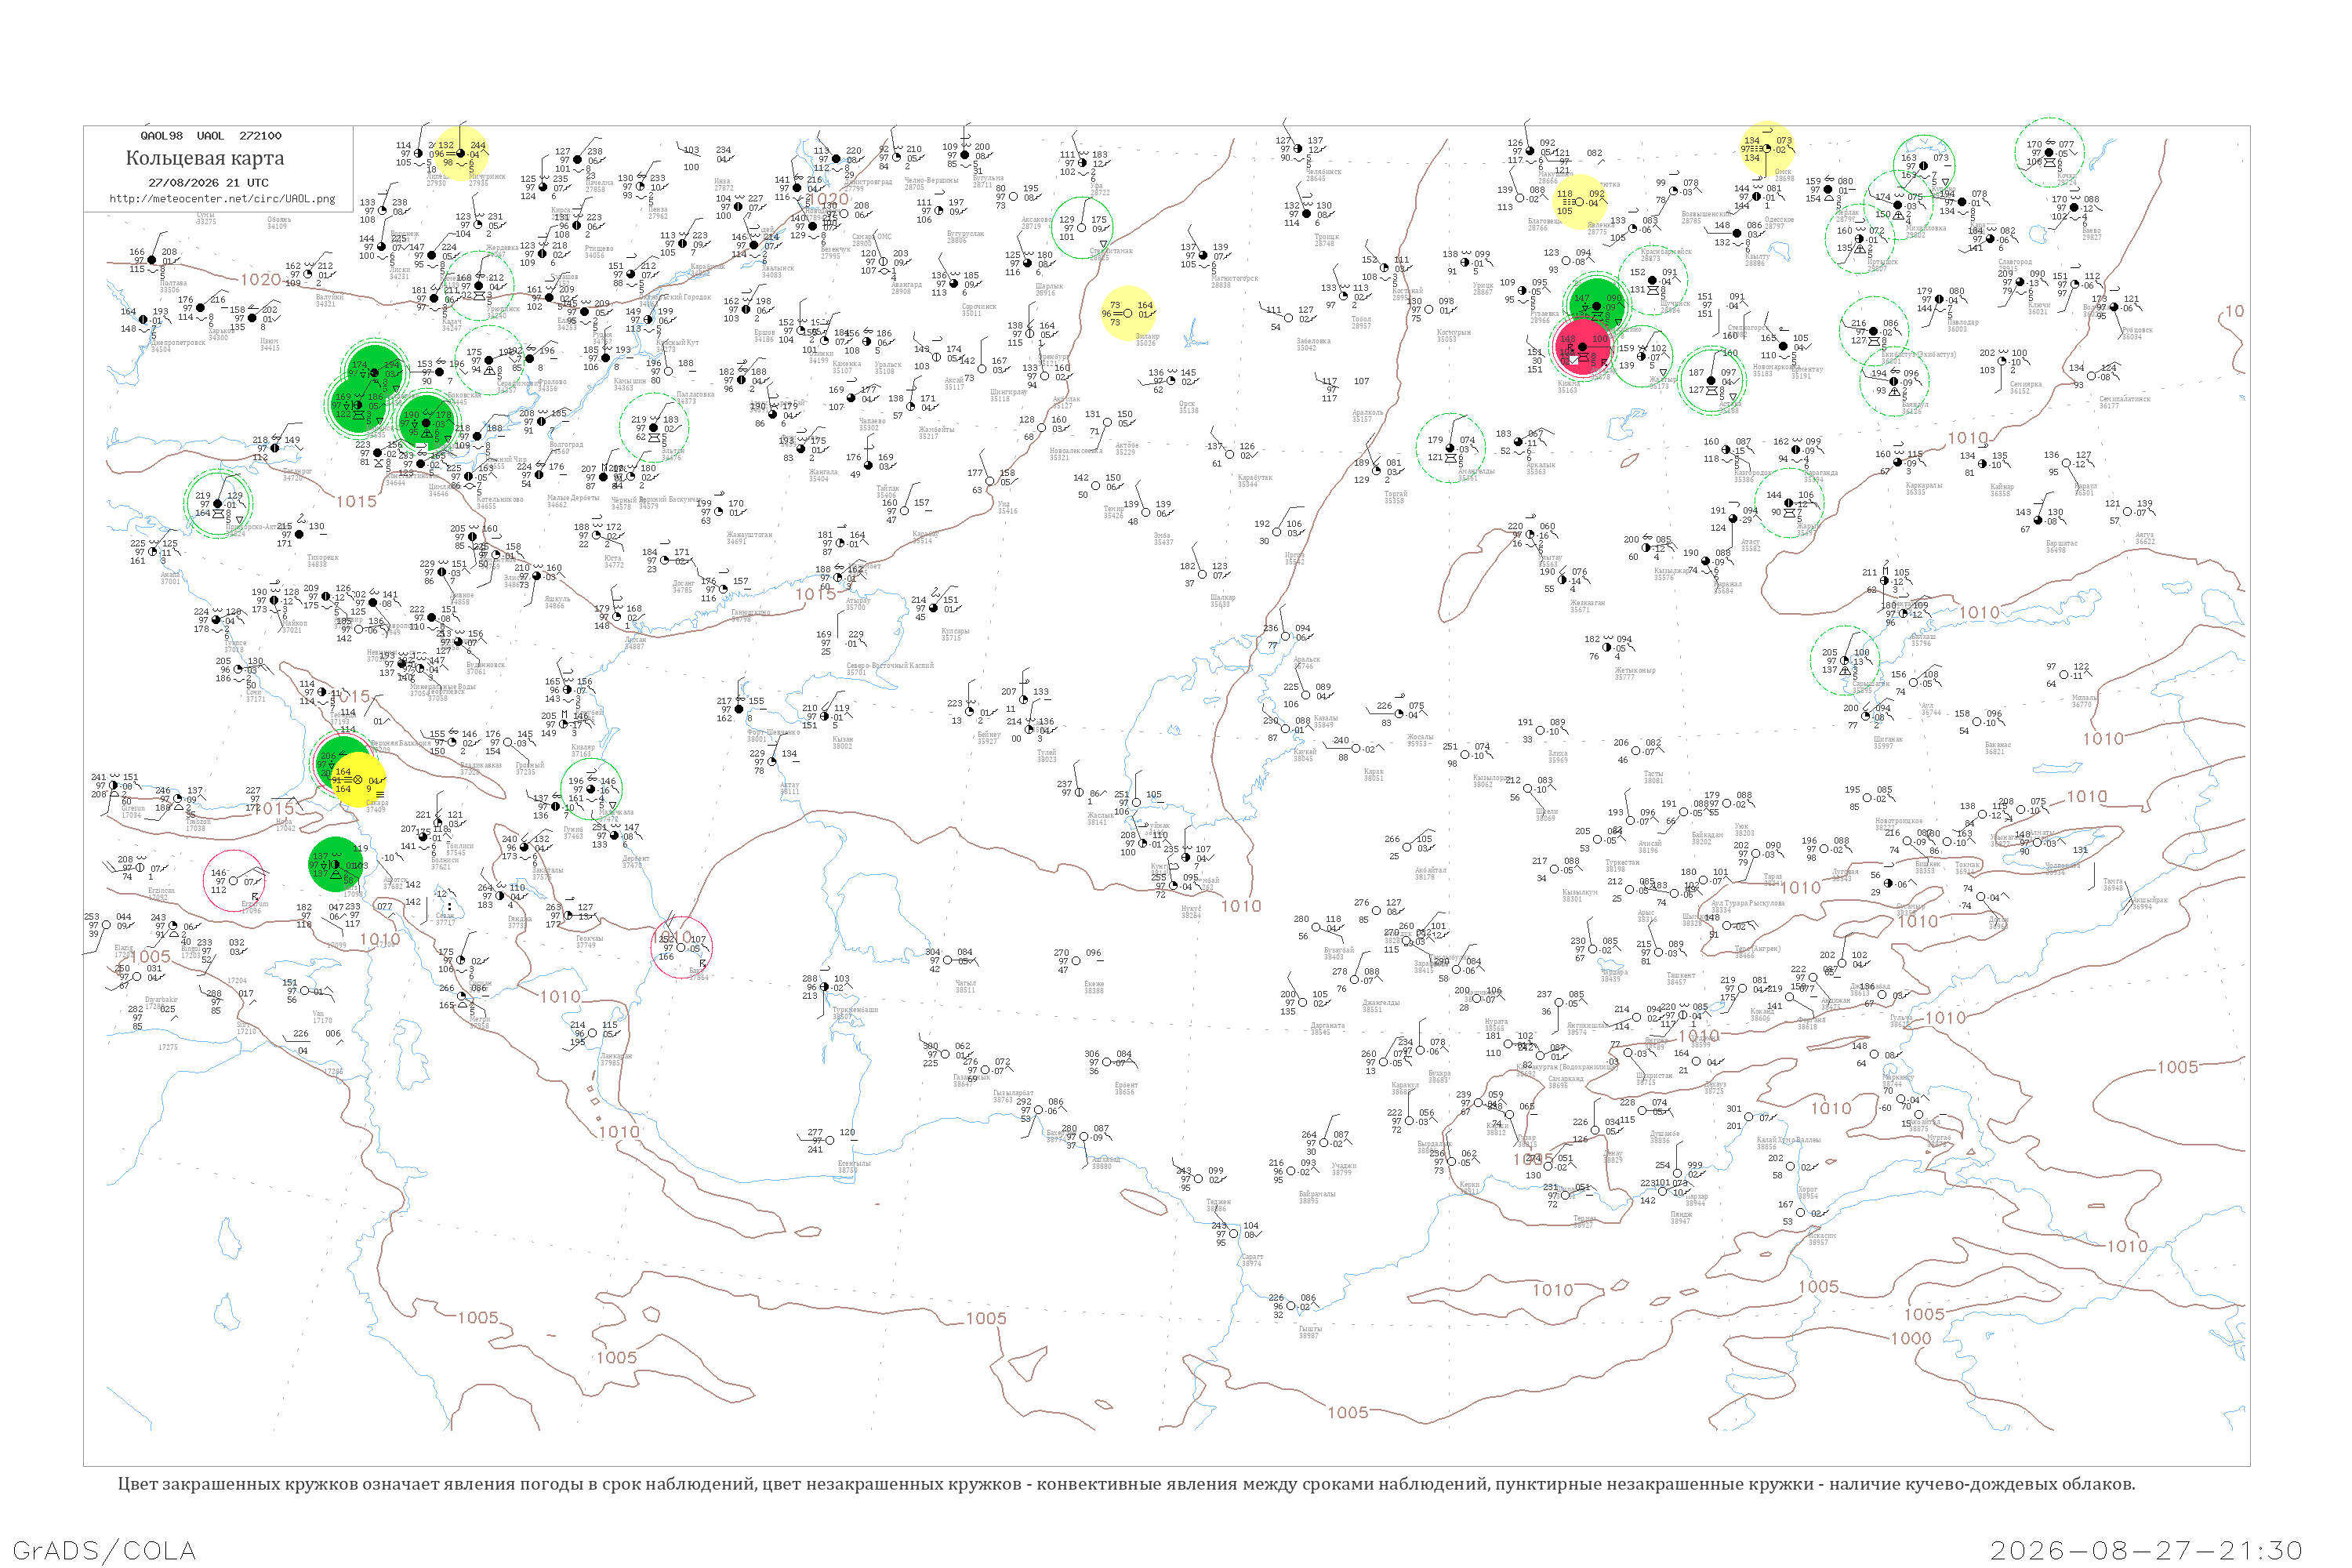Image resolution: width=2352 pixels, height=1568 pixels.
Task: Click the solid green ring with 129 and 175
Action: tap(1082, 228)
